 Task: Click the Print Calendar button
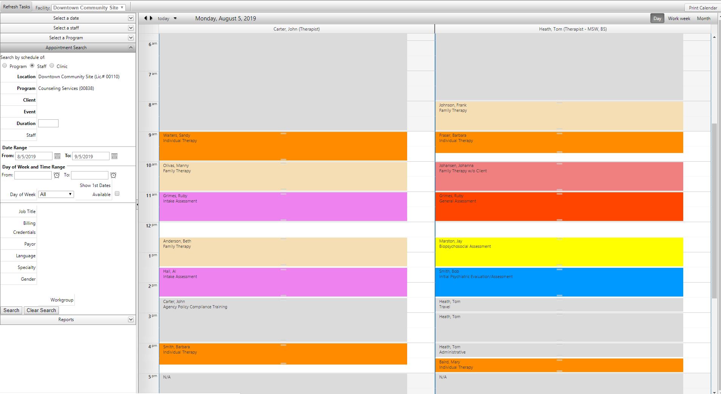(702, 7)
